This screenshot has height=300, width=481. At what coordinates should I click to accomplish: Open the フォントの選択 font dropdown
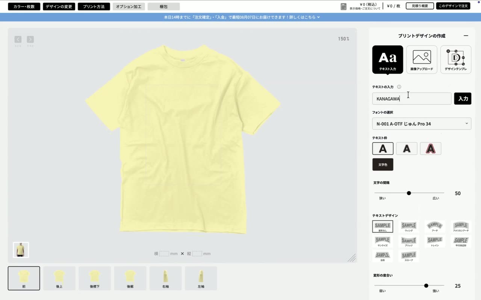[x=422, y=124]
